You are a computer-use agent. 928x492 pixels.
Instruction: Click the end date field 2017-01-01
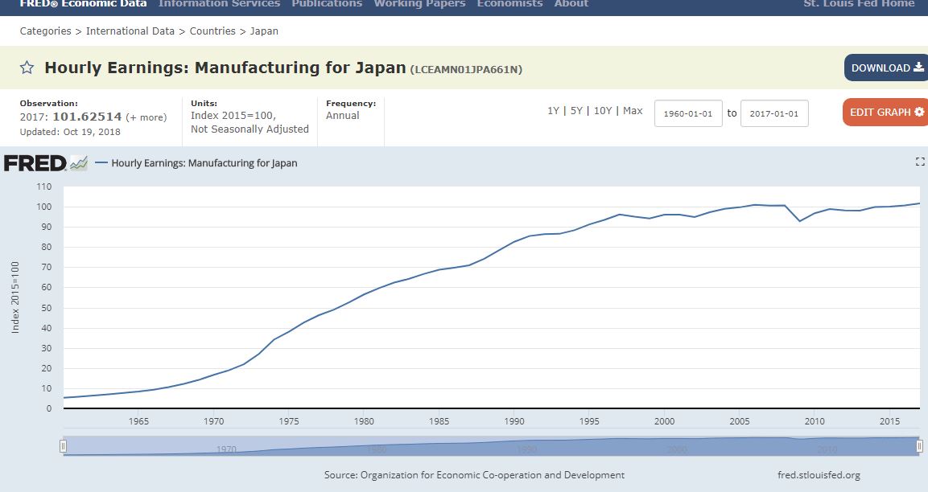(773, 113)
